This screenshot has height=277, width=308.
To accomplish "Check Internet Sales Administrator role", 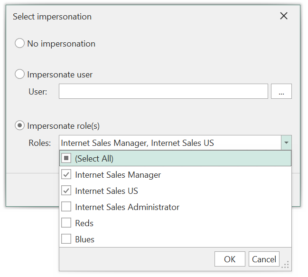I will point(66,207).
